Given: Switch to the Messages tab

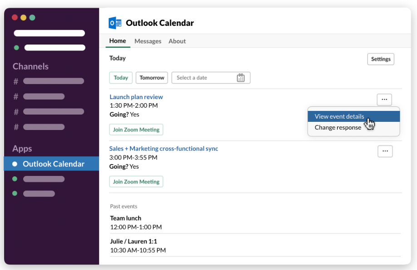Looking at the screenshot, I should pos(148,41).
